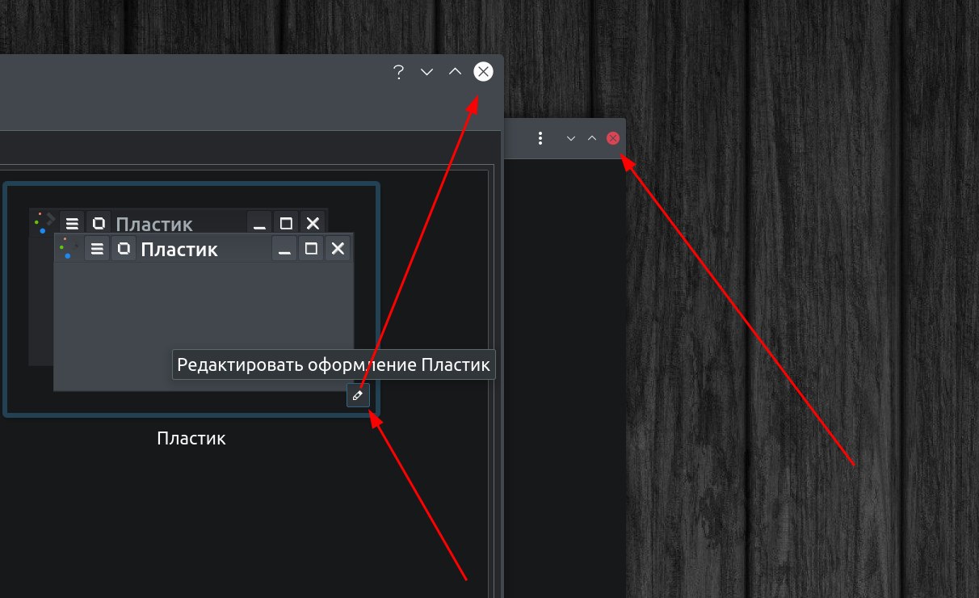
Task: Open the three-dot menu in the back window
Action: coord(540,138)
